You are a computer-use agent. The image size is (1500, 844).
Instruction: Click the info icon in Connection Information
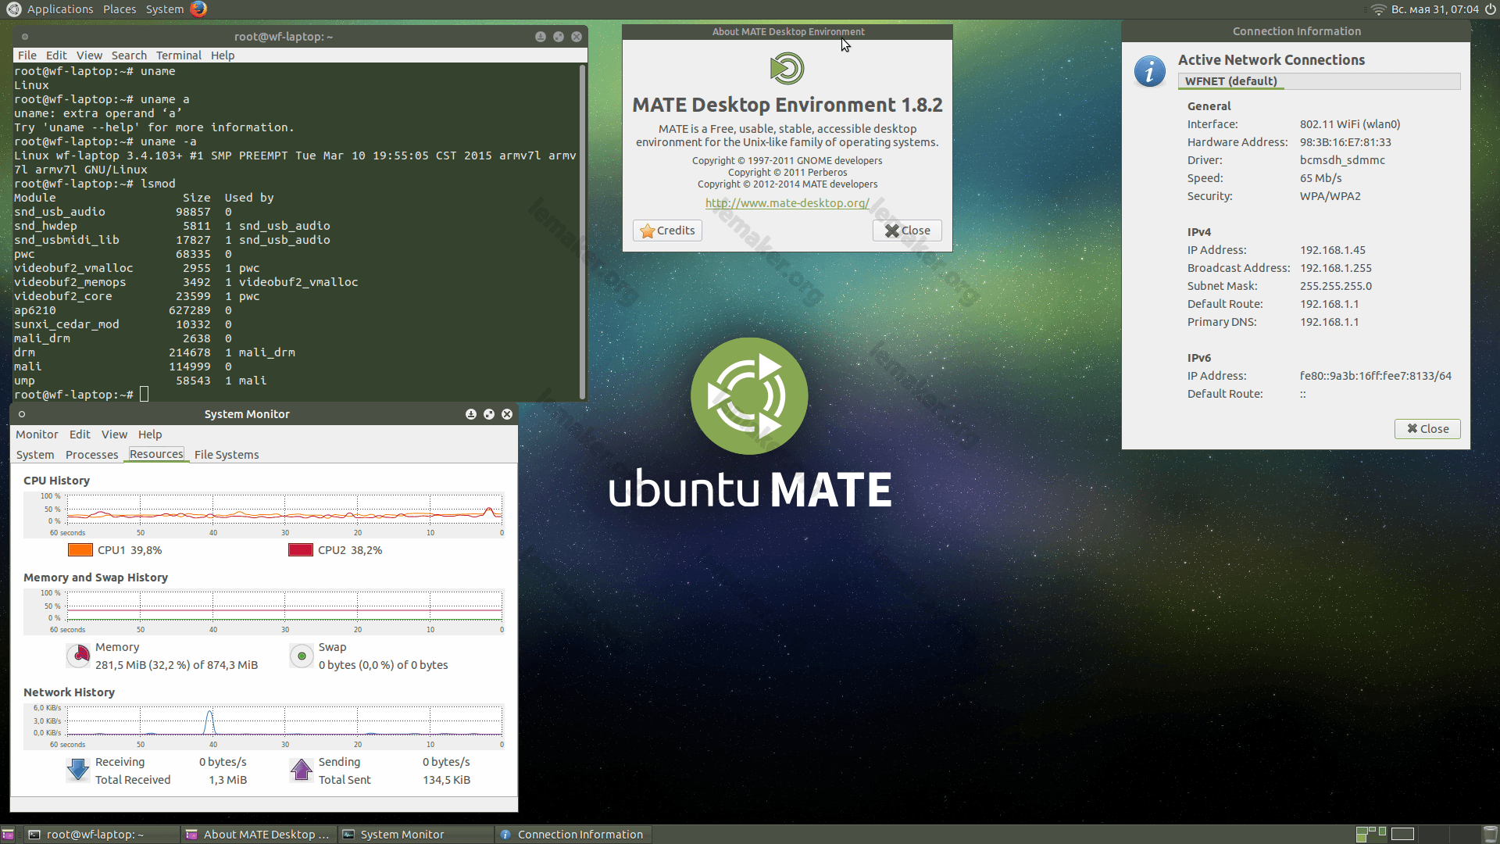coord(1149,71)
